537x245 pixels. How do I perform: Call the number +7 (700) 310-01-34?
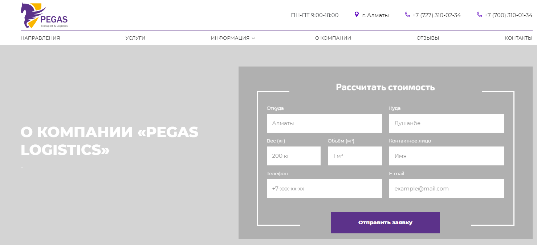508,15
